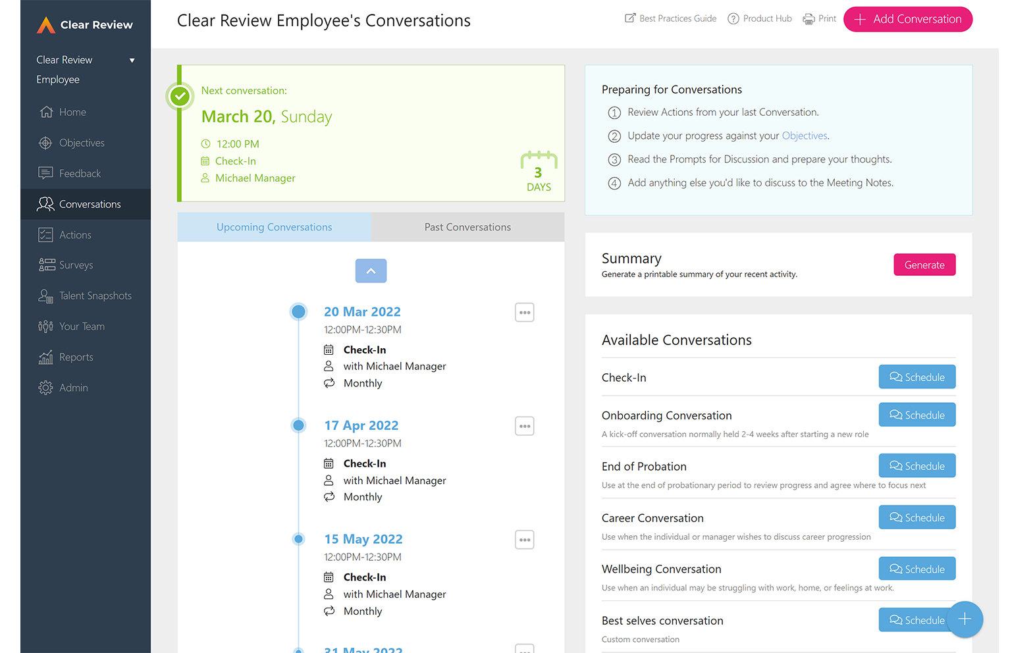
Task: Open the 17 Apr 2022 conversation
Action: (x=361, y=426)
